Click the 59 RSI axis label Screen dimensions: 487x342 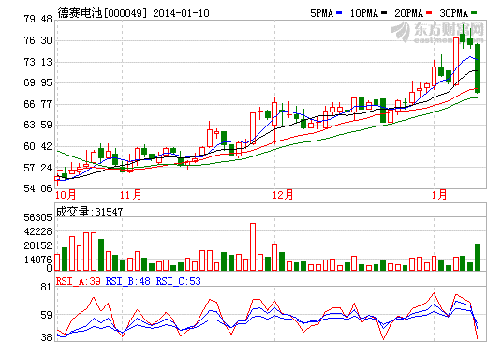coord(46,315)
